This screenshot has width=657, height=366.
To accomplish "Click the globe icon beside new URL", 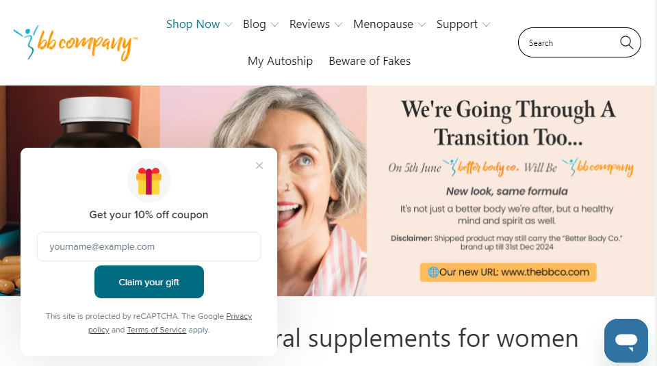I will tap(433, 272).
